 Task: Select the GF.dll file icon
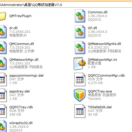pyautogui.click(x=80, y=32)
